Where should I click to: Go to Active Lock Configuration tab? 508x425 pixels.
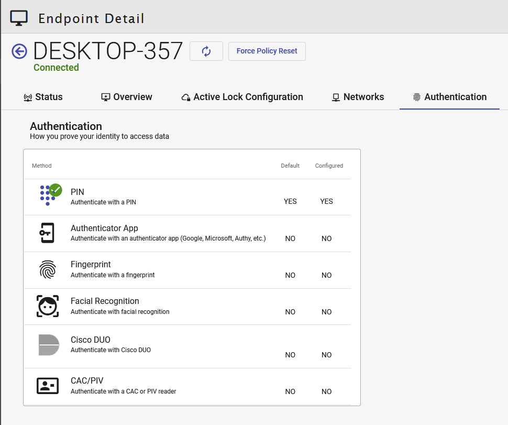click(x=242, y=97)
